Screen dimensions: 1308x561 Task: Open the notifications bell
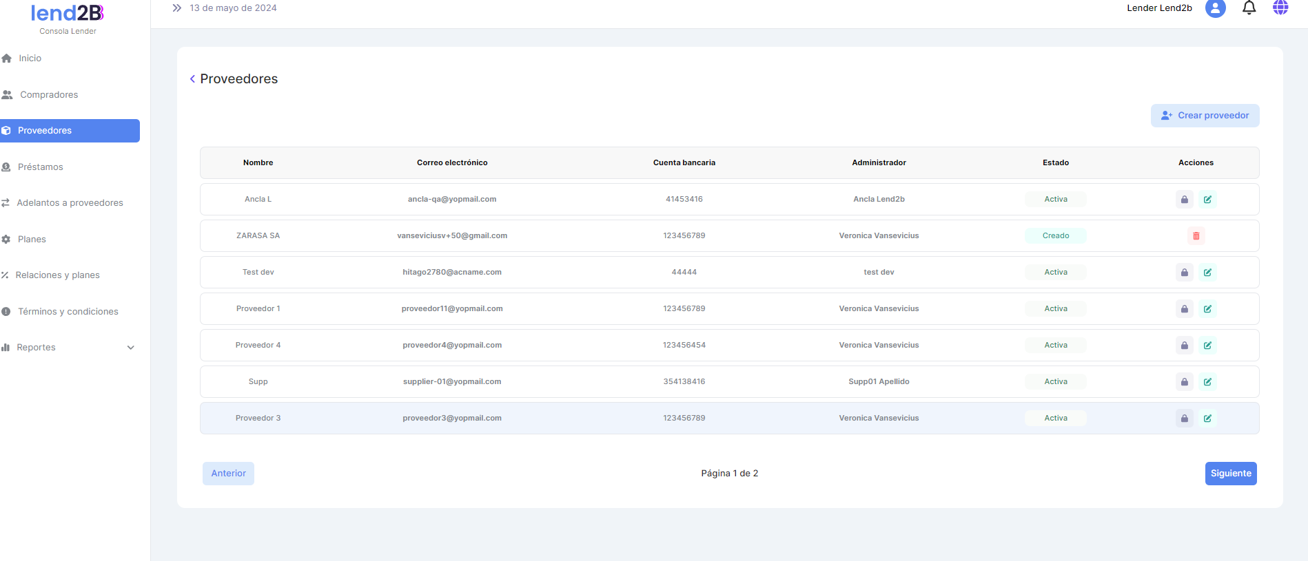tap(1249, 8)
